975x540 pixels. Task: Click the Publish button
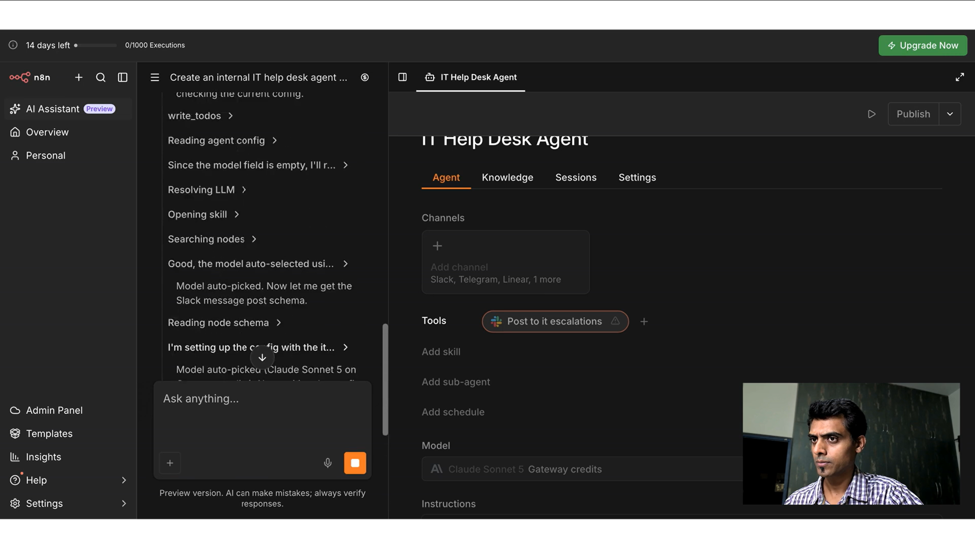coord(913,114)
